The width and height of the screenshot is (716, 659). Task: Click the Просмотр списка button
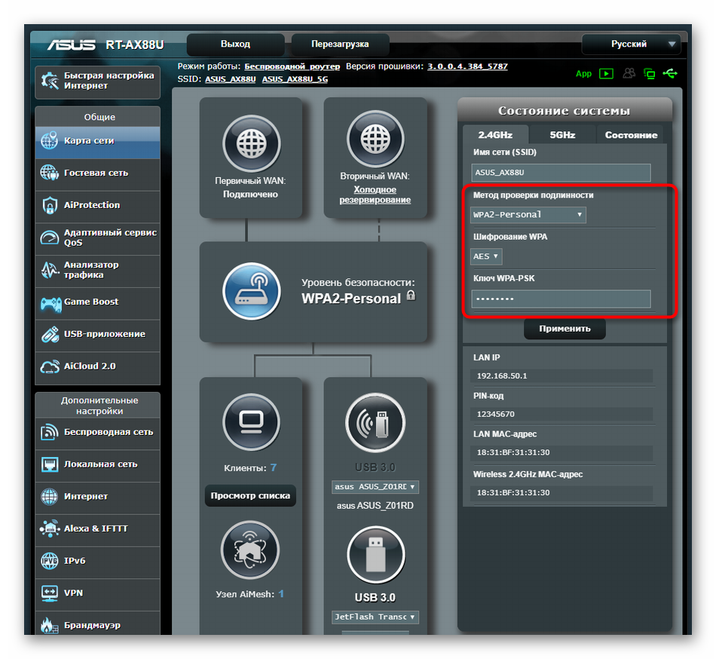250,495
